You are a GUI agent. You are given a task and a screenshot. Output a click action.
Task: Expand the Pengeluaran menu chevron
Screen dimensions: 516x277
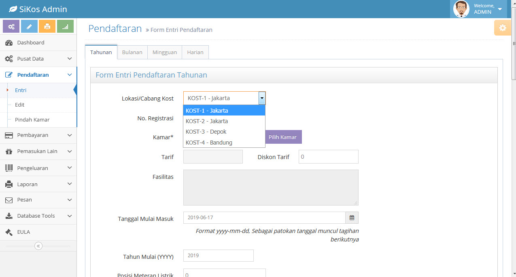(x=70, y=168)
